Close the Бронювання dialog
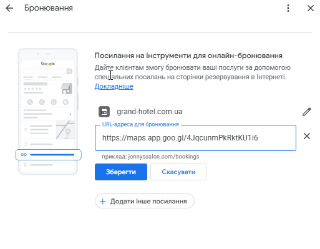The width and height of the screenshot is (320, 249). (311, 8)
